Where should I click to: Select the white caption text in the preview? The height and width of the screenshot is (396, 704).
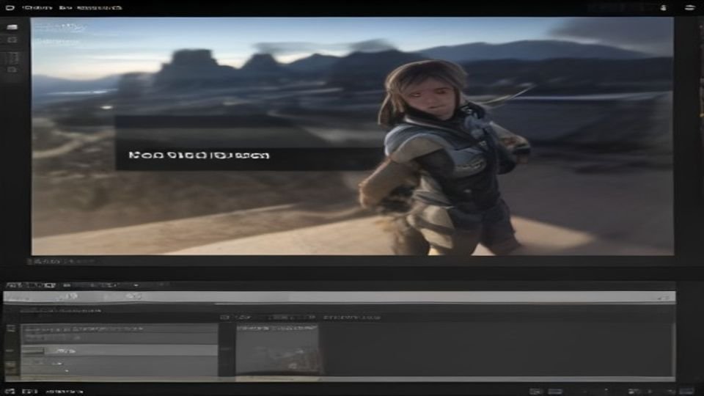199,155
